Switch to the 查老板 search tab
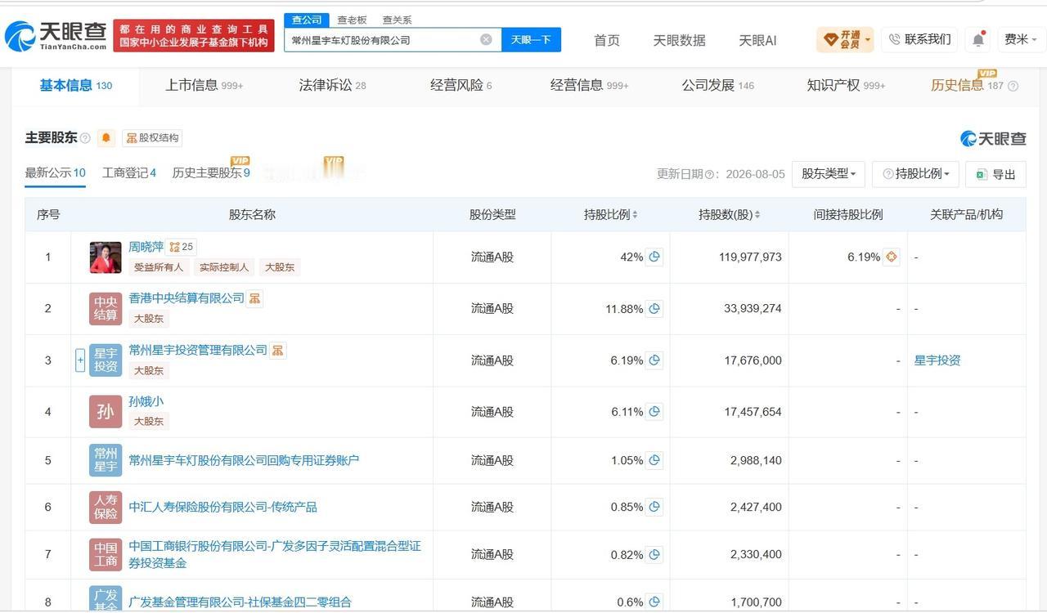Screen dimensions: 1047x613 click(352, 20)
